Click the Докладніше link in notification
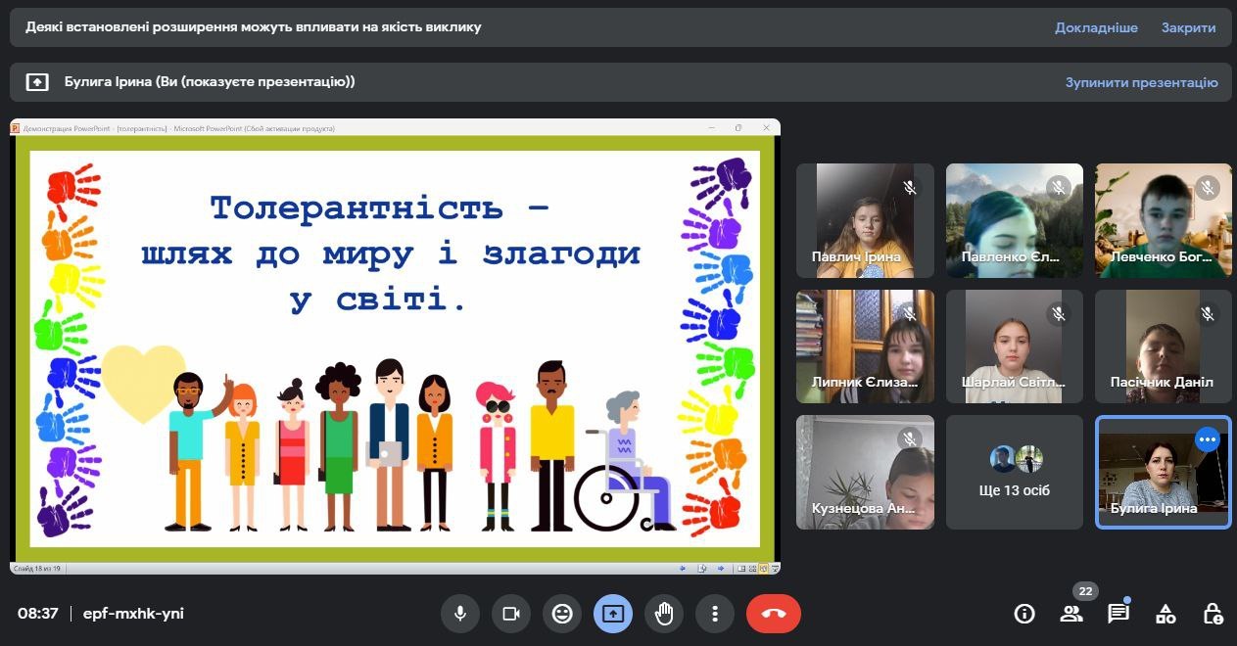1237x646 pixels. click(1096, 27)
